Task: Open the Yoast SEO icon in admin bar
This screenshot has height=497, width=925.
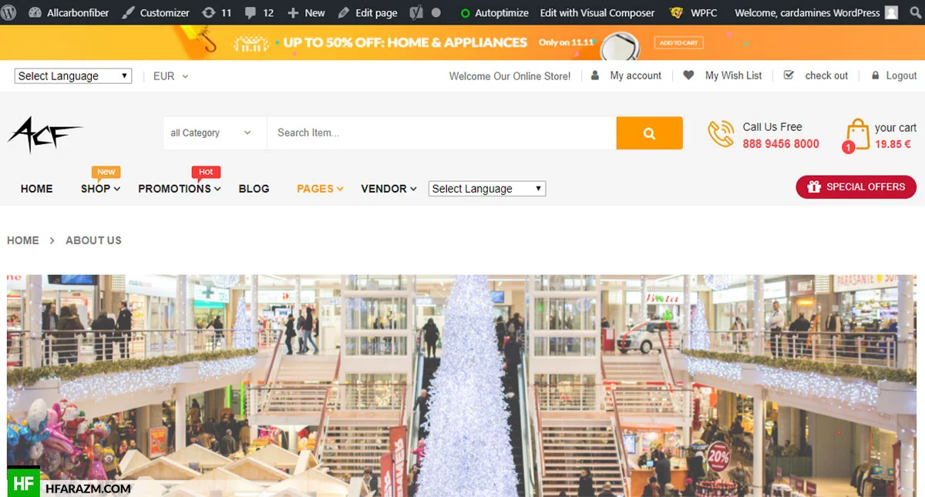Action: [x=415, y=12]
